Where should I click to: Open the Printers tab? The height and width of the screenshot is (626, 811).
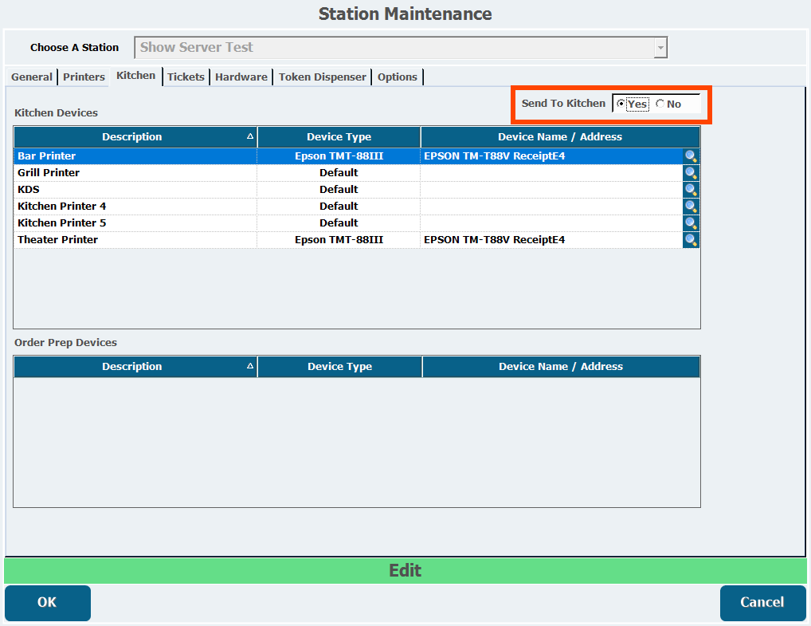tap(84, 77)
